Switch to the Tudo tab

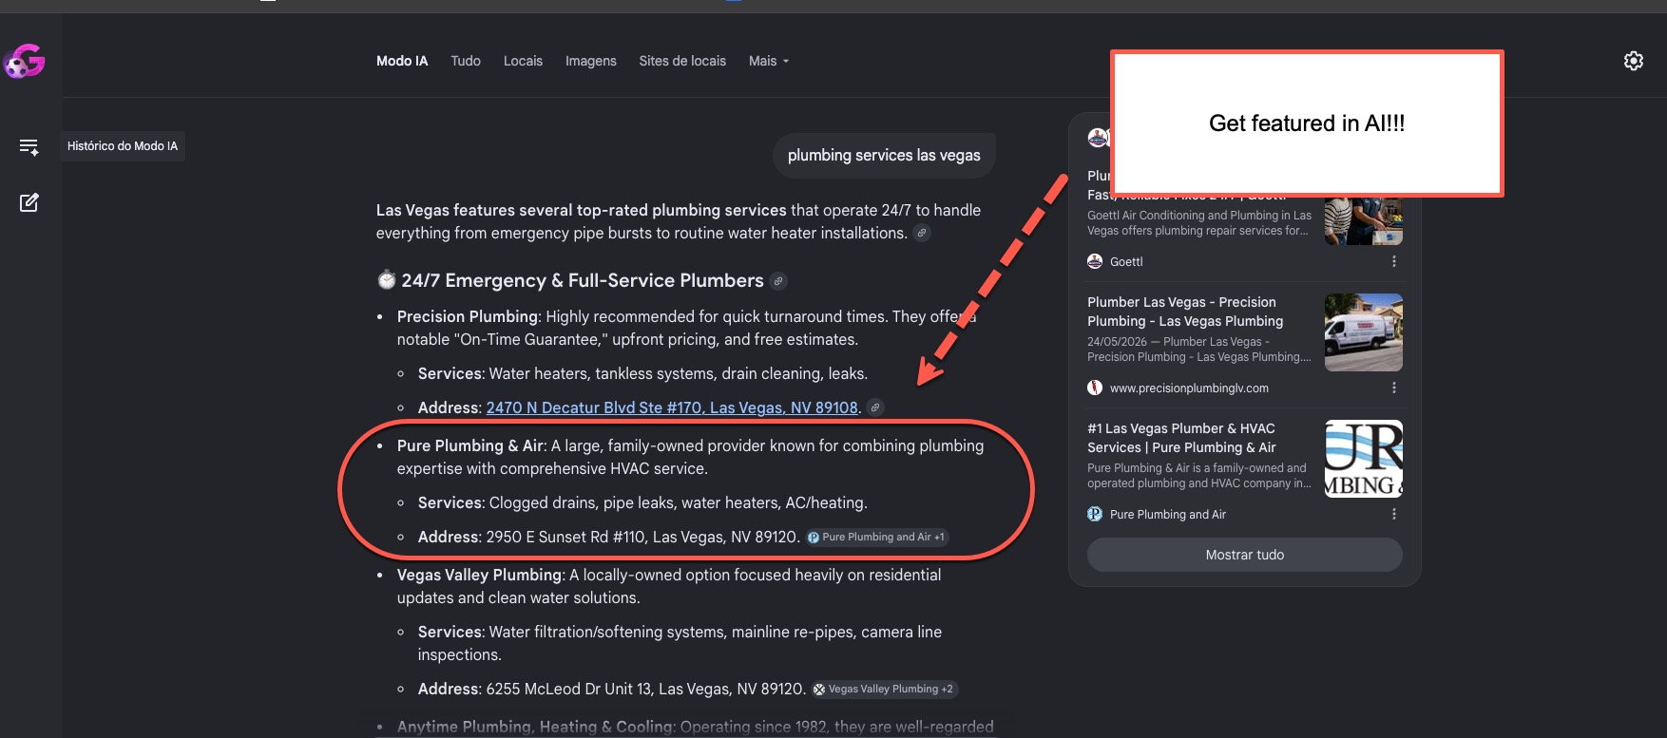coord(466,61)
